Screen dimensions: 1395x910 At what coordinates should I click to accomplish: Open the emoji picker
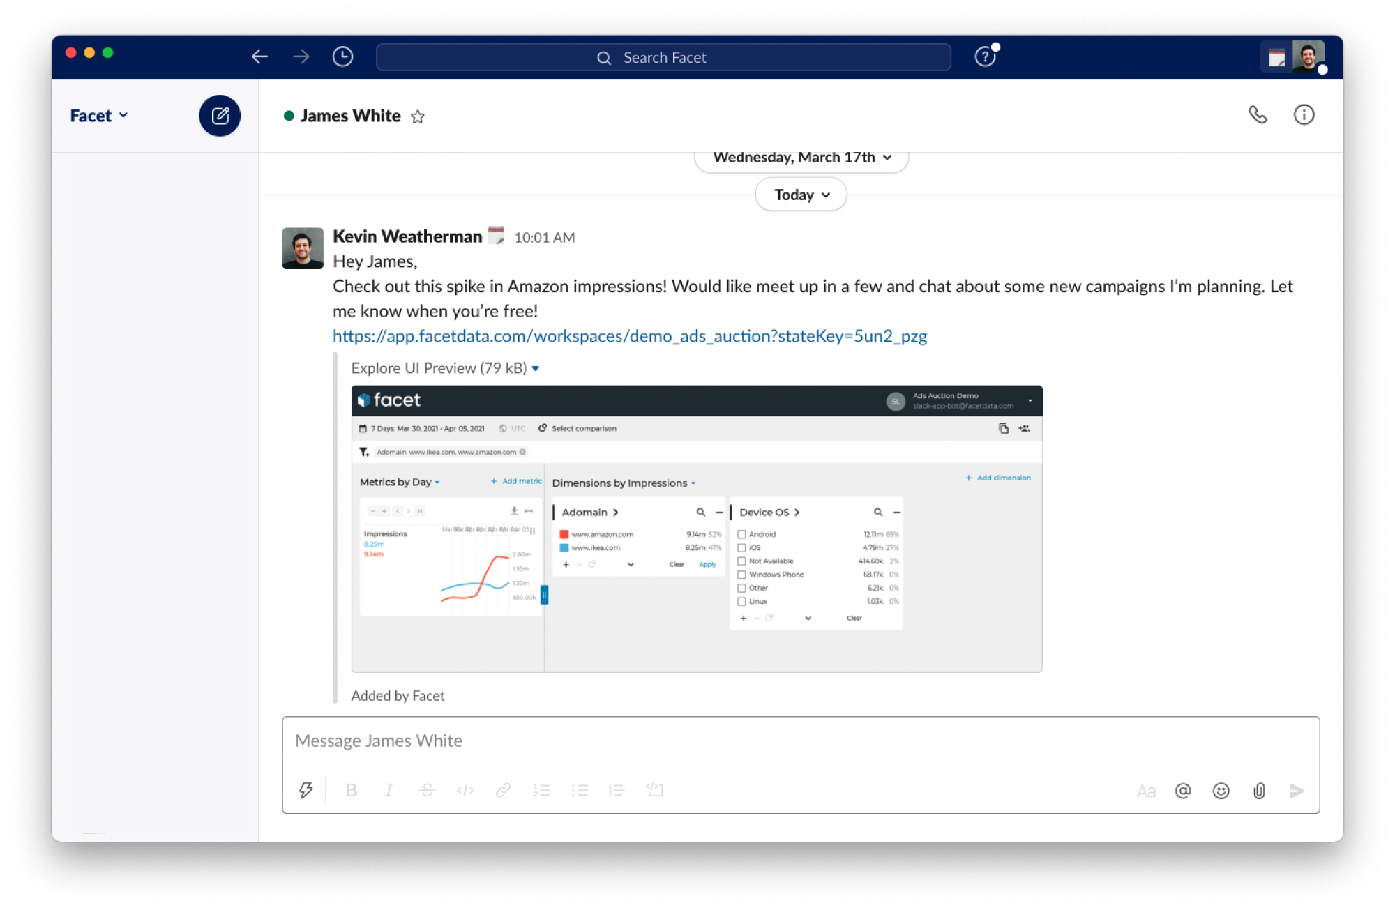click(x=1221, y=791)
